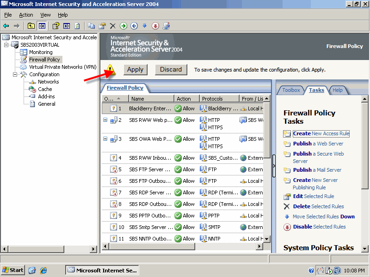Screen dimensions: 370x277
Task: Collapse the Configuration tree node
Action: coord(15,74)
